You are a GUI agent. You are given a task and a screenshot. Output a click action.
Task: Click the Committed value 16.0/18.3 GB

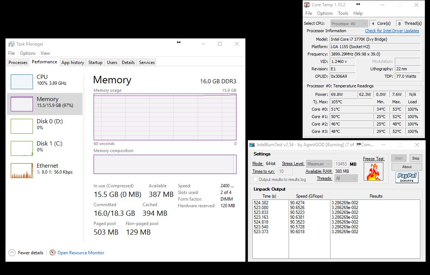pos(114,213)
